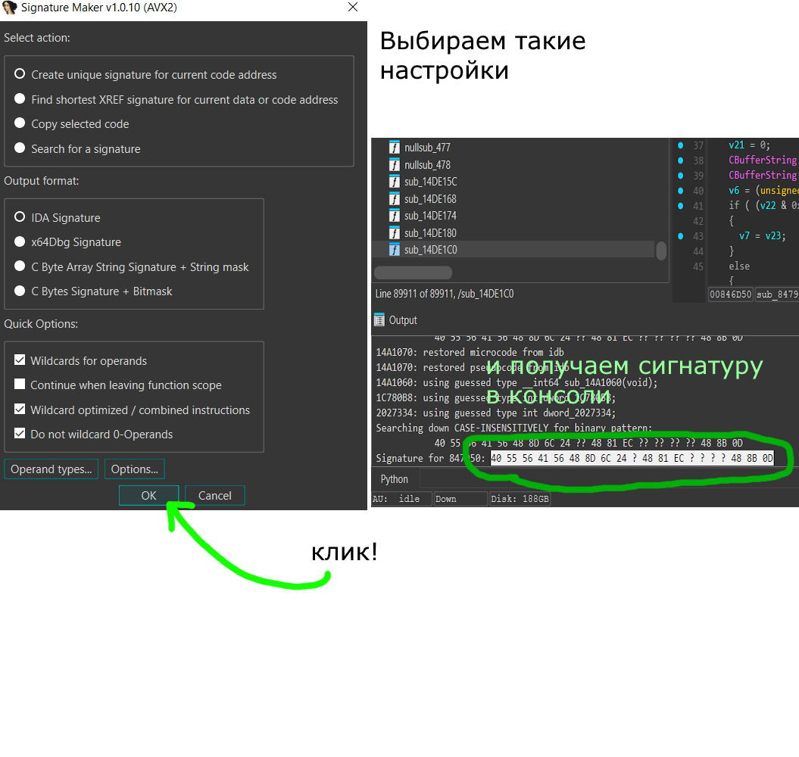Select sub_14DE168 in functions list
This screenshot has height=757, width=799.
click(431, 198)
